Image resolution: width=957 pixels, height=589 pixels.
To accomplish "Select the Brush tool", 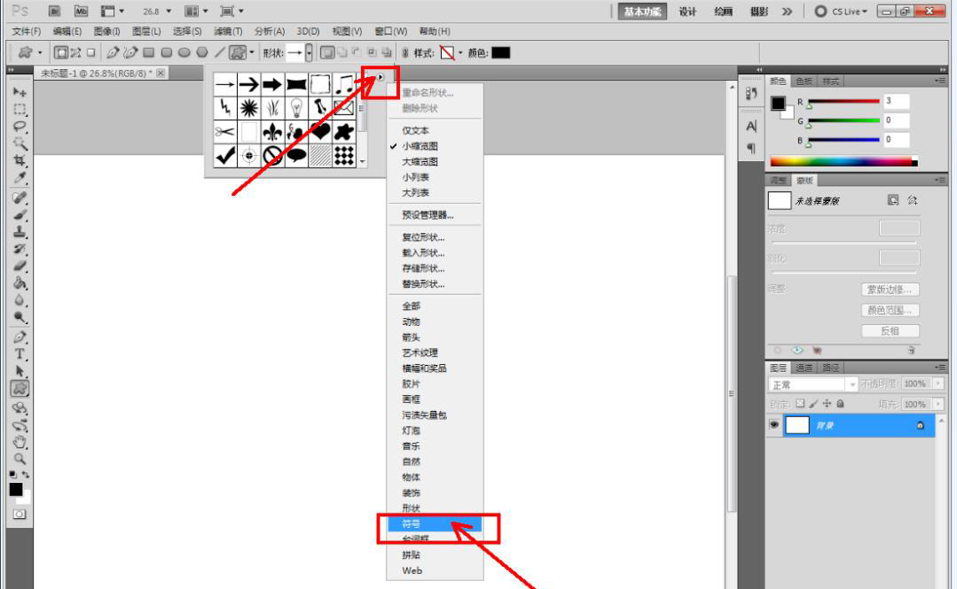I will pyautogui.click(x=20, y=215).
